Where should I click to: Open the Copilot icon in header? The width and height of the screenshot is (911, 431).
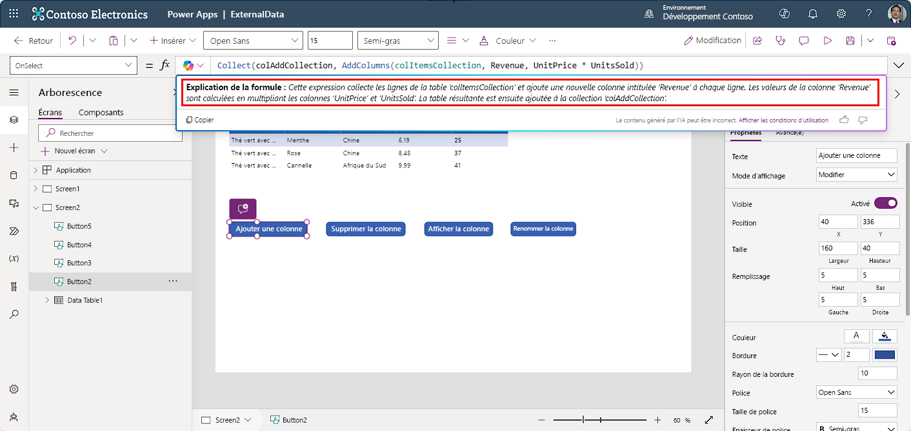785,14
